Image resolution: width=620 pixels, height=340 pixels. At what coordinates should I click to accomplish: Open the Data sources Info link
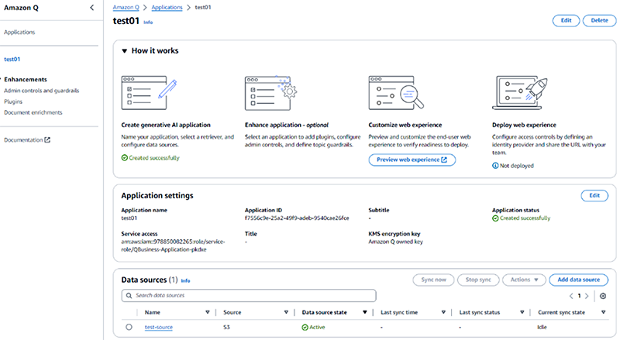coord(185,280)
